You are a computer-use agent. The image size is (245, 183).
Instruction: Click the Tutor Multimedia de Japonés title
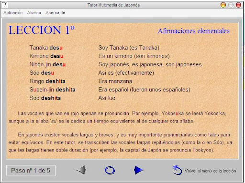click(x=113, y=5)
